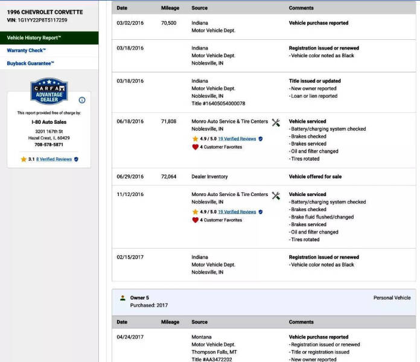Click the dealer phone number 708-578-5871
The height and width of the screenshot is (362, 420).
coord(49,145)
